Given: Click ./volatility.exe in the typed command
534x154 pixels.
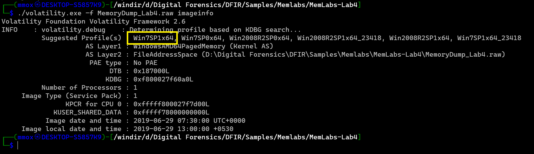Looking at the screenshot, I should [49, 13].
